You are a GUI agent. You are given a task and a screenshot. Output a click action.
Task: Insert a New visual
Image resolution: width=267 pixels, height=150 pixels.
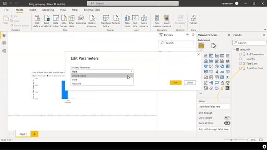(x=127, y=21)
